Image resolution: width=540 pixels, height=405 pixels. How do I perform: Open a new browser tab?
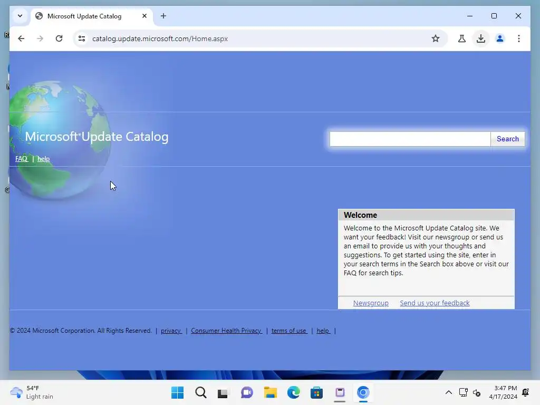163,16
